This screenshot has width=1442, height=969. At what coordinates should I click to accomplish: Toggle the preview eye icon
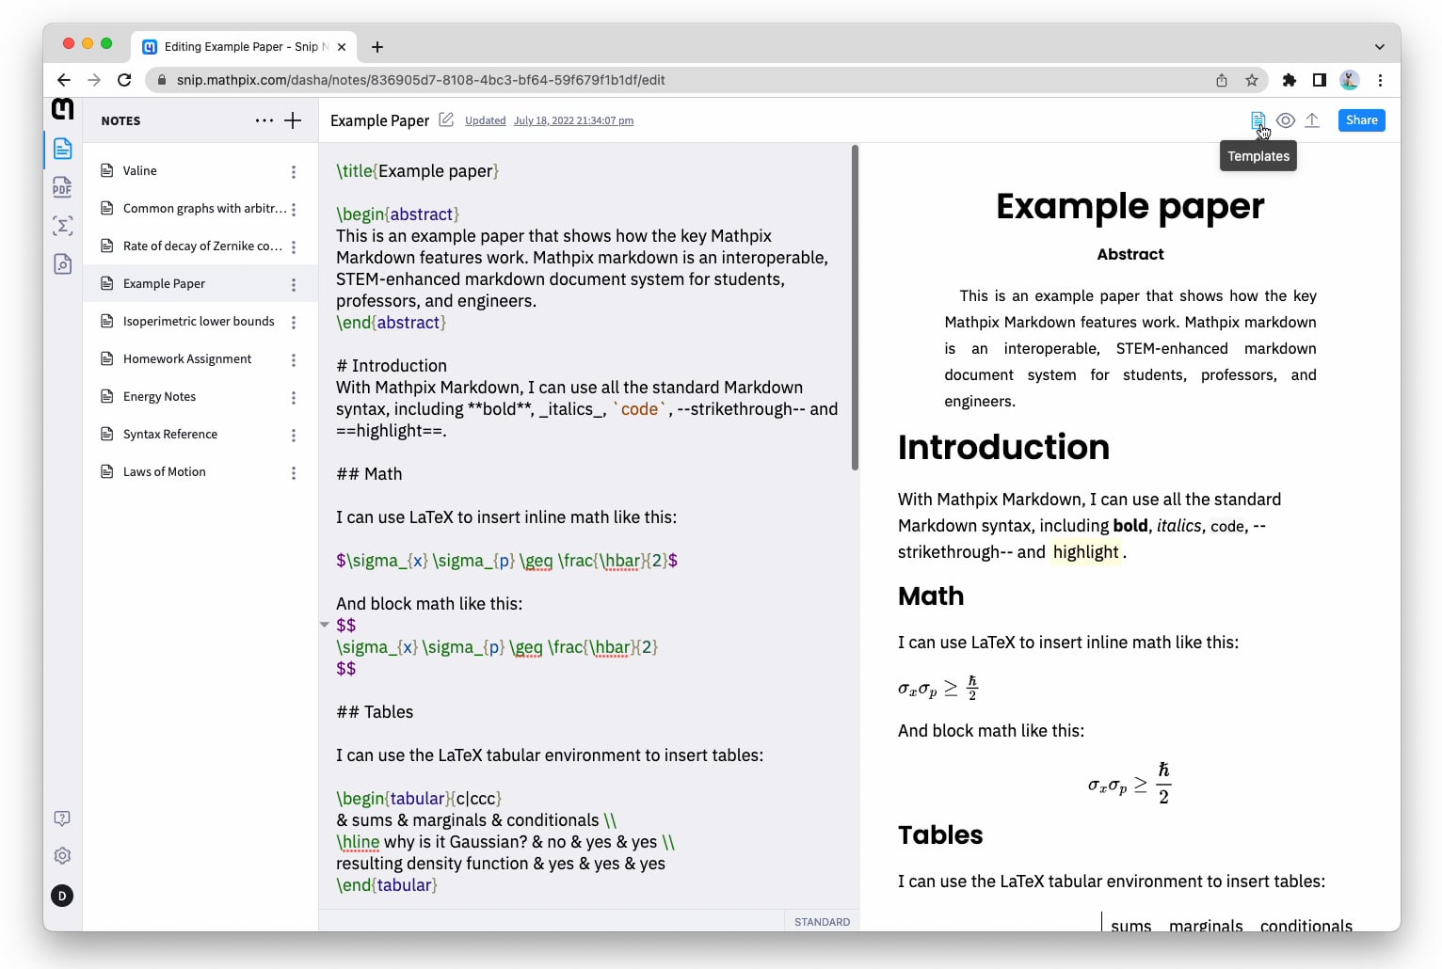pos(1286,120)
